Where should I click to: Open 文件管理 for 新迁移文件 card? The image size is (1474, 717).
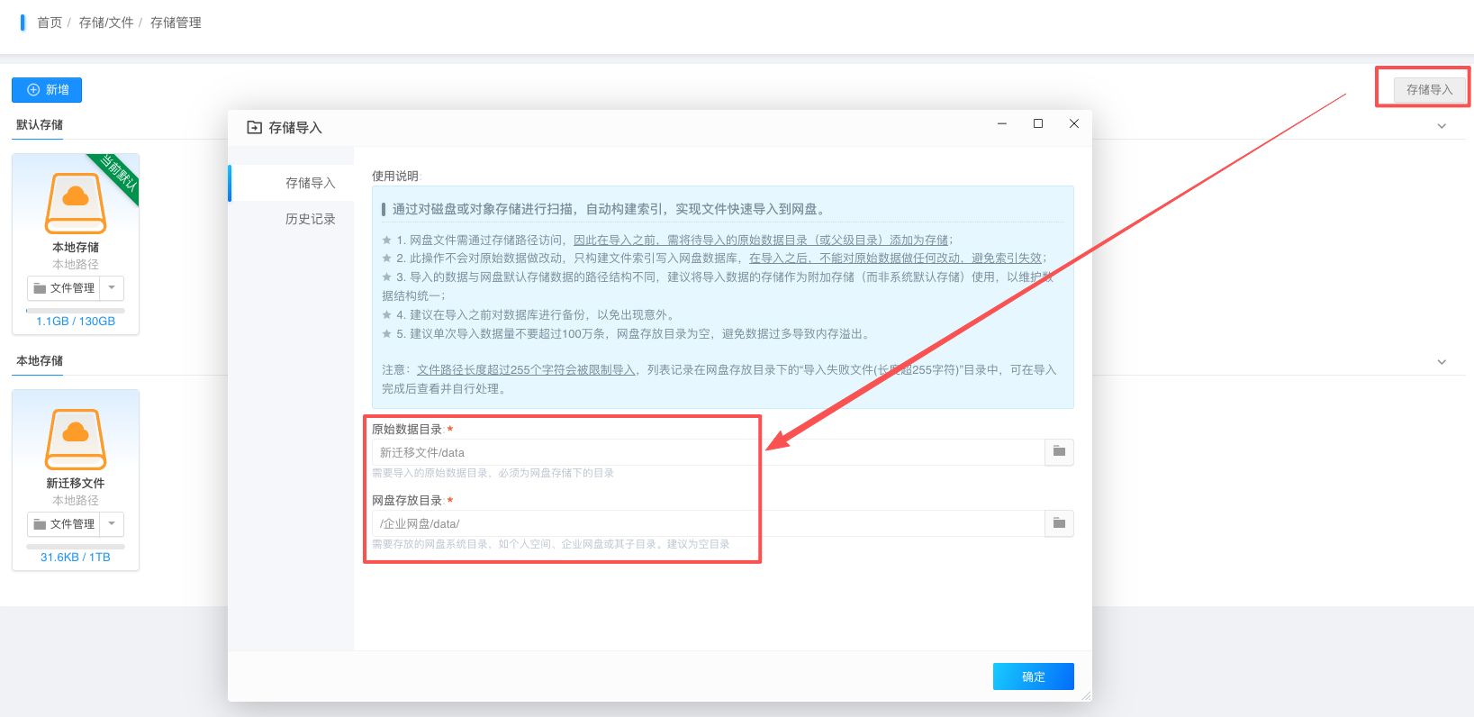[63, 524]
